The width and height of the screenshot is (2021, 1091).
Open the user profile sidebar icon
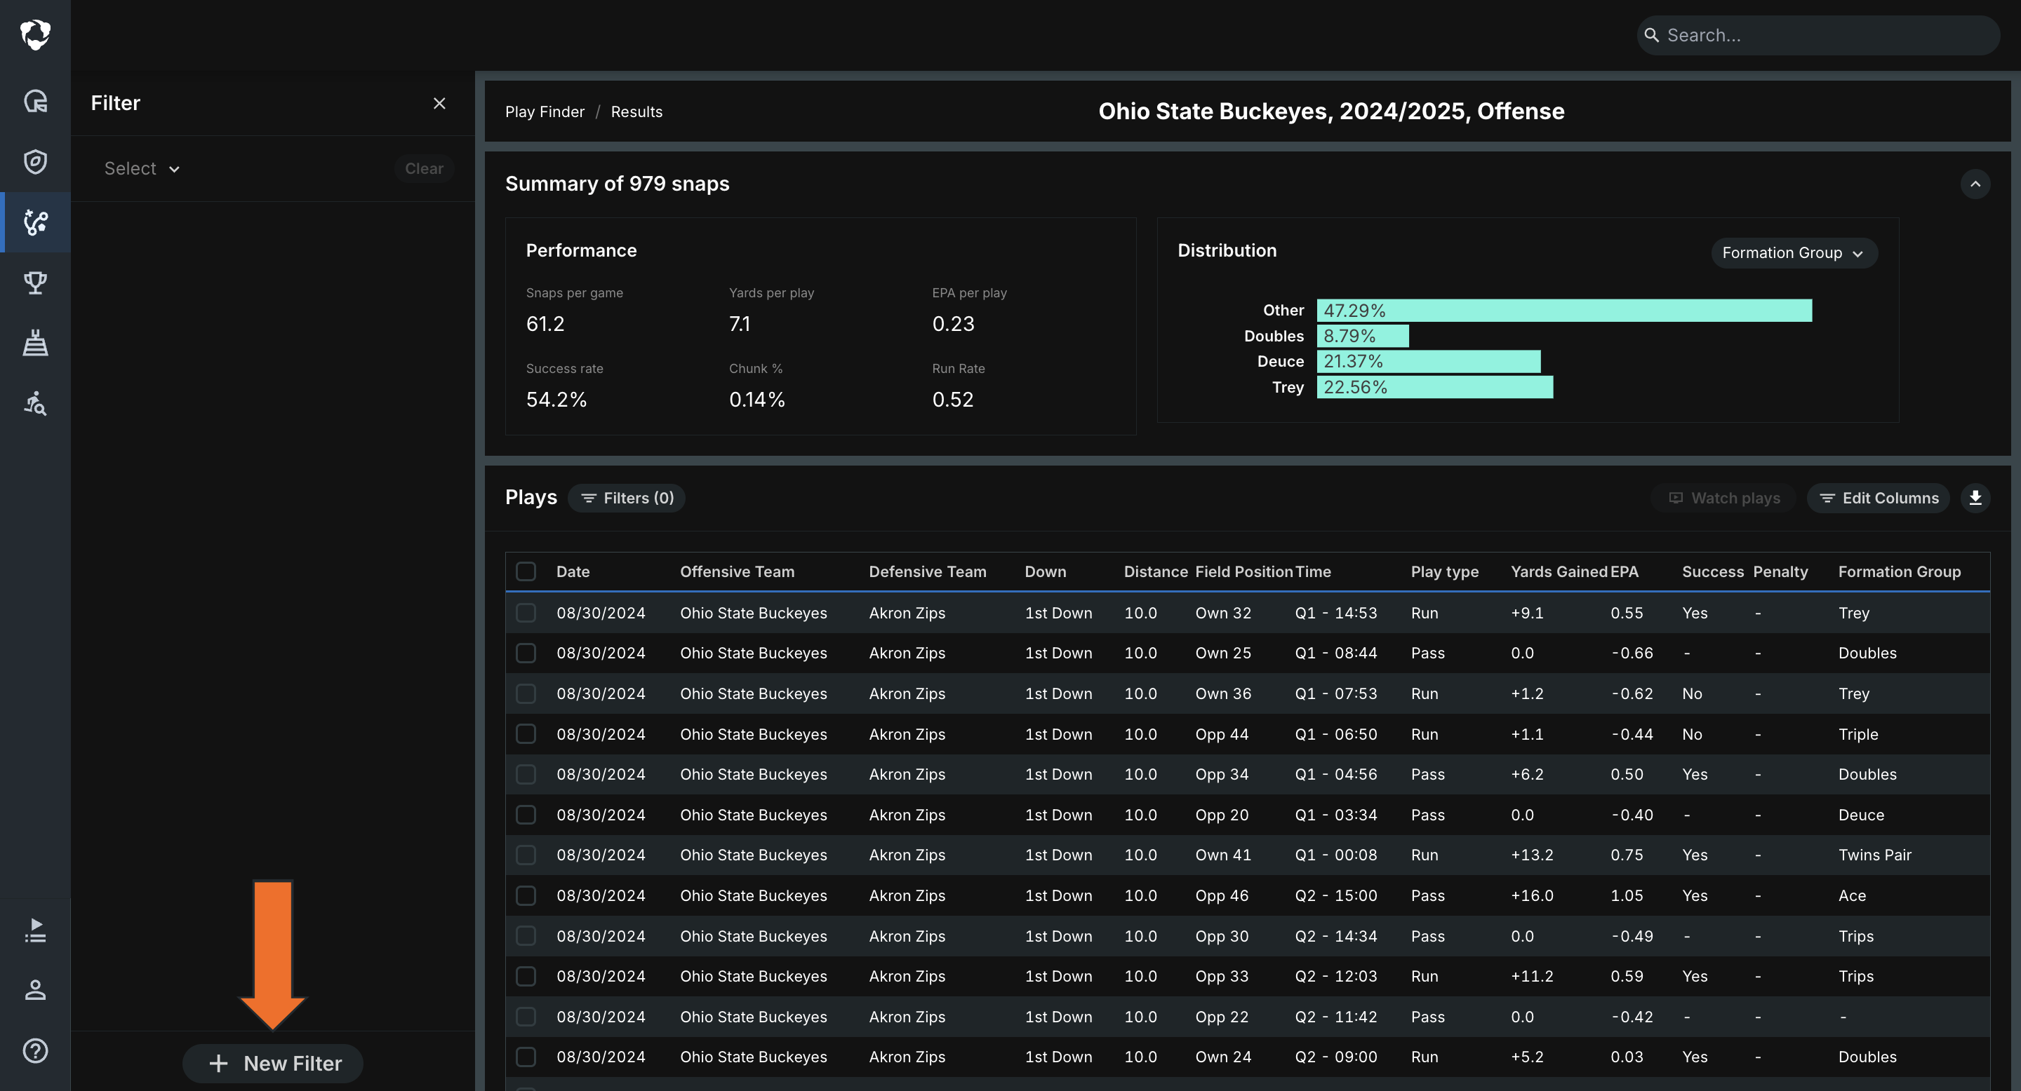pyautogui.click(x=35, y=990)
